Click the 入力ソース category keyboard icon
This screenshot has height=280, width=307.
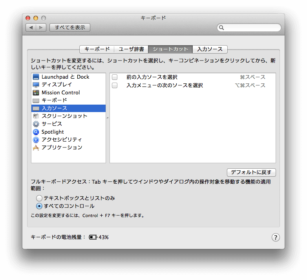point(36,109)
